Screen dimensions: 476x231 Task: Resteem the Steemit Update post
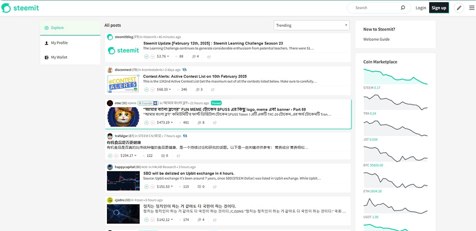(209, 57)
